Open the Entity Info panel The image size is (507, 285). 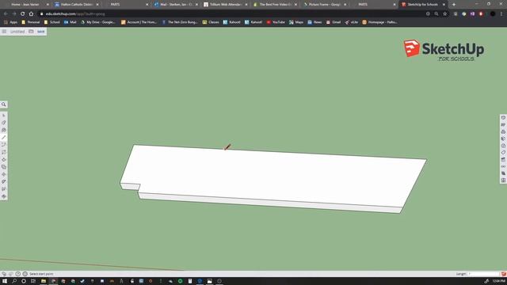coord(503,118)
